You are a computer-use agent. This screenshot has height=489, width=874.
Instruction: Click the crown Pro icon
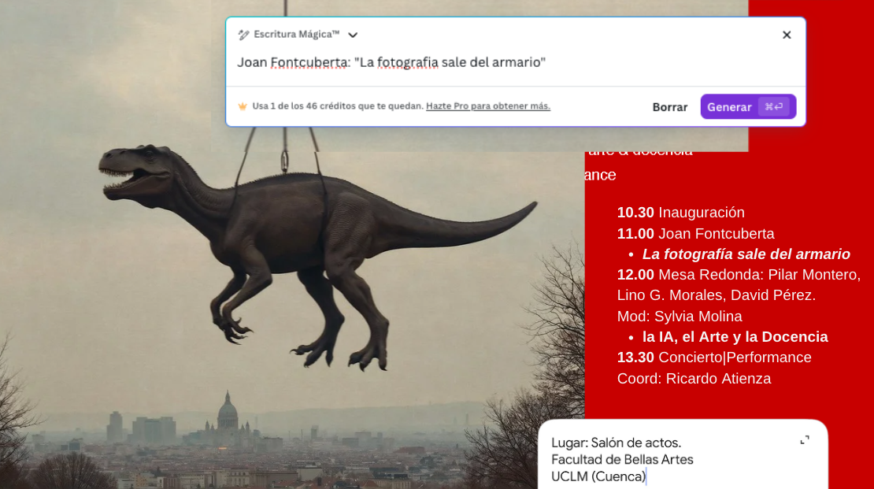pos(243,106)
